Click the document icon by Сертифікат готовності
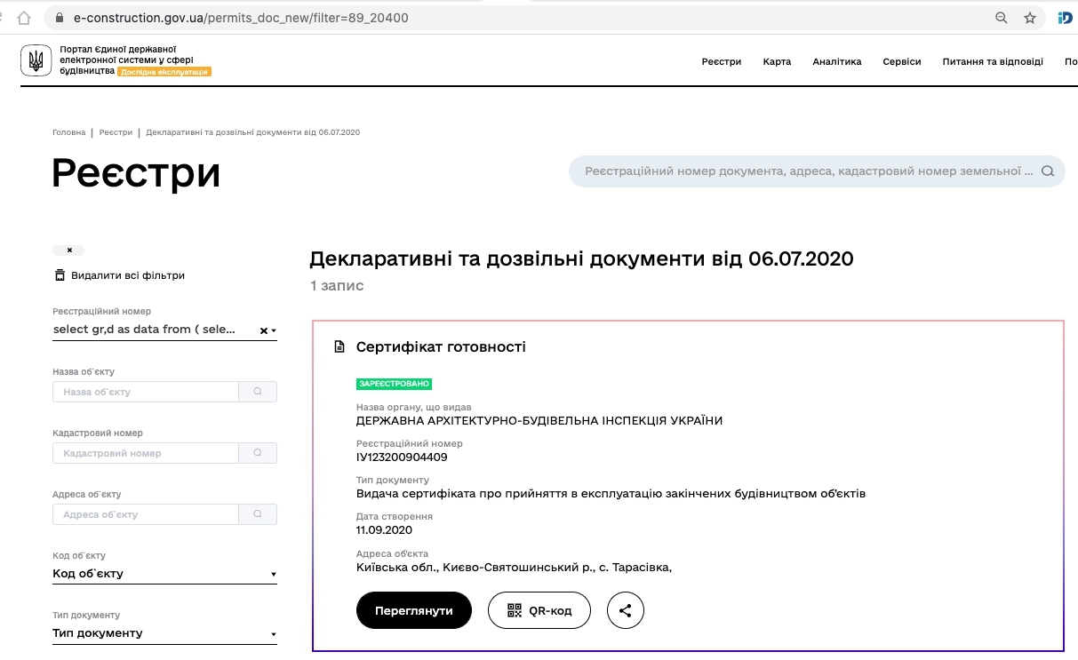The height and width of the screenshot is (660, 1078). tap(339, 346)
